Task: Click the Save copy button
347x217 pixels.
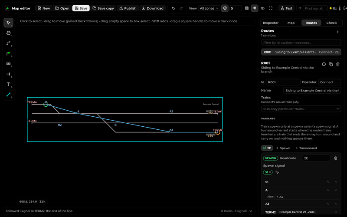Action: pyautogui.click(x=103, y=8)
